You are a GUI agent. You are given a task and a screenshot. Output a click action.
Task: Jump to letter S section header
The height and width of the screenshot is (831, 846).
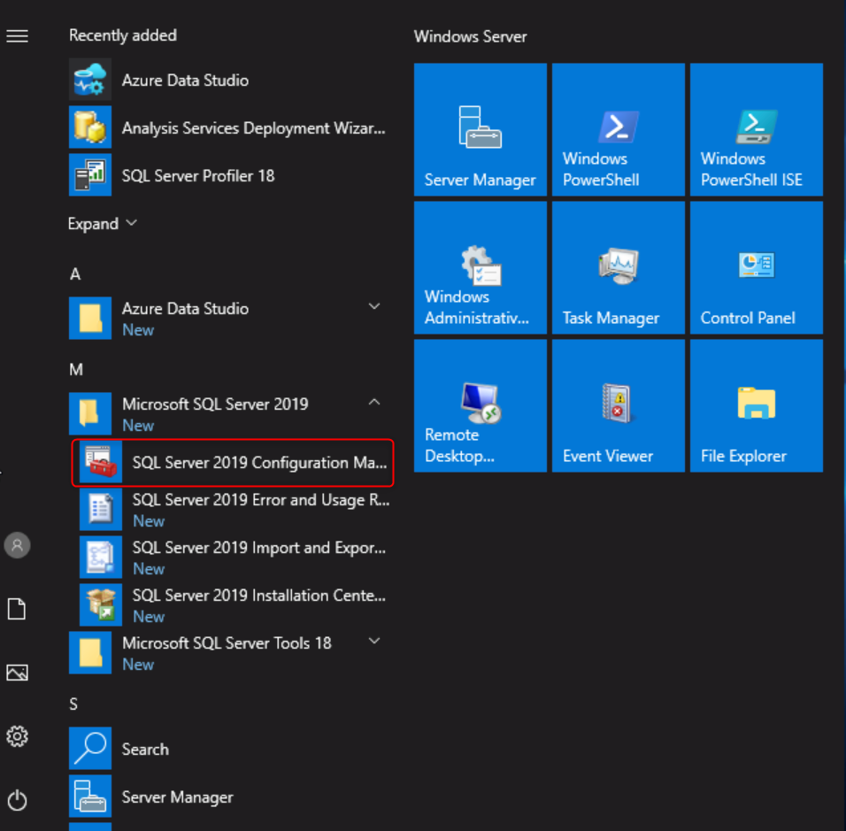(73, 704)
